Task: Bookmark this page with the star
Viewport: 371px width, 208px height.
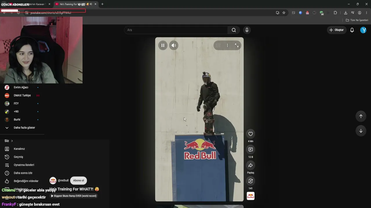Action: (284, 13)
